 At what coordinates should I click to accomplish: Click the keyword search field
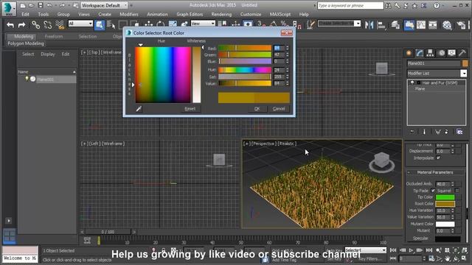350,5
